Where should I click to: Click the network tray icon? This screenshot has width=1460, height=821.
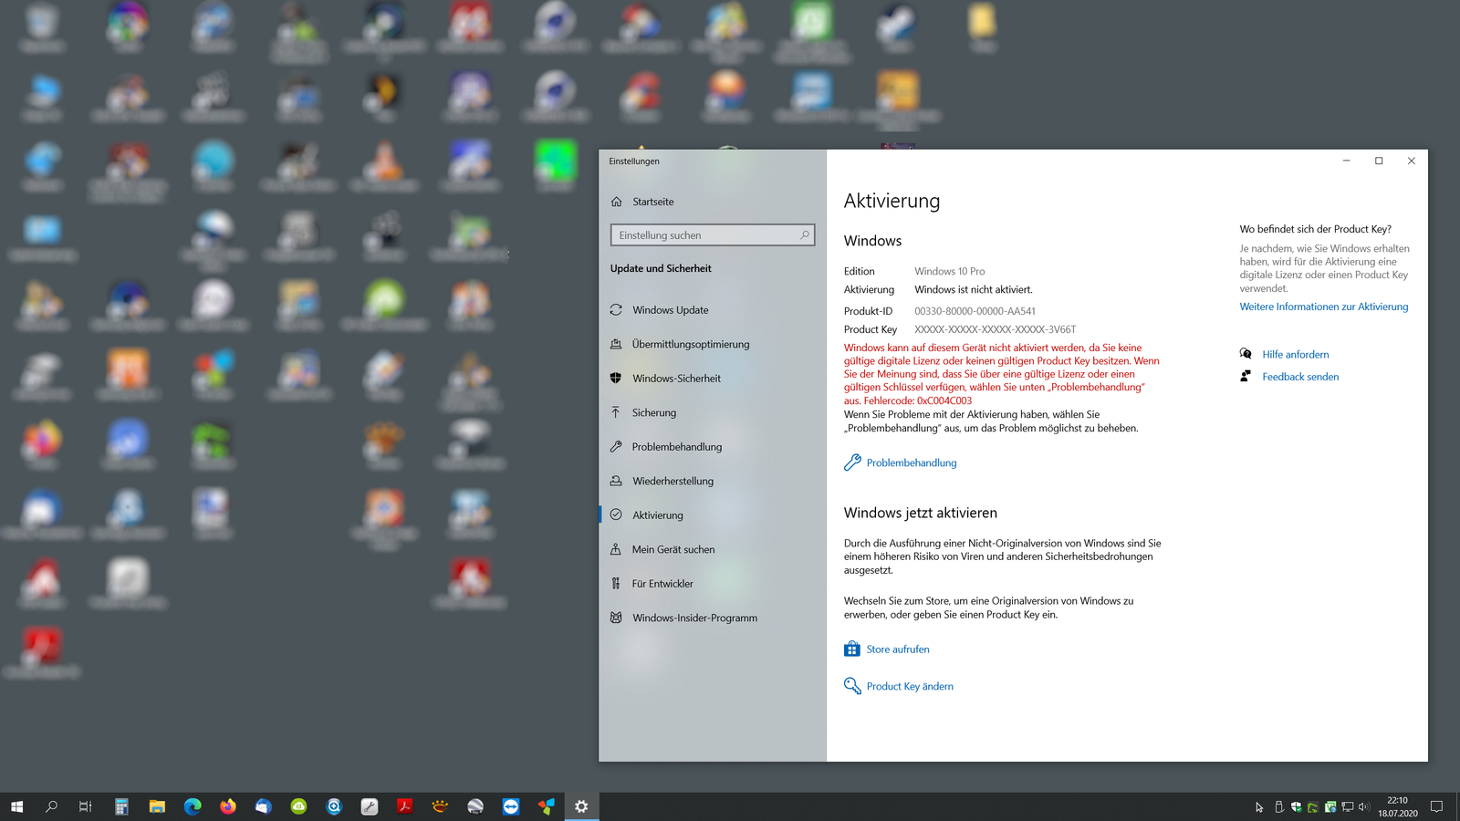[1348, 807]
